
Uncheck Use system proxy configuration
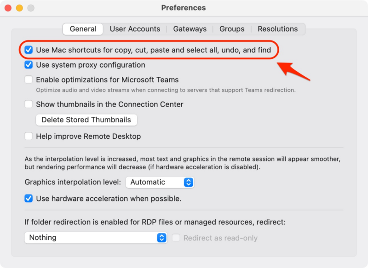[x=29, y=65]
